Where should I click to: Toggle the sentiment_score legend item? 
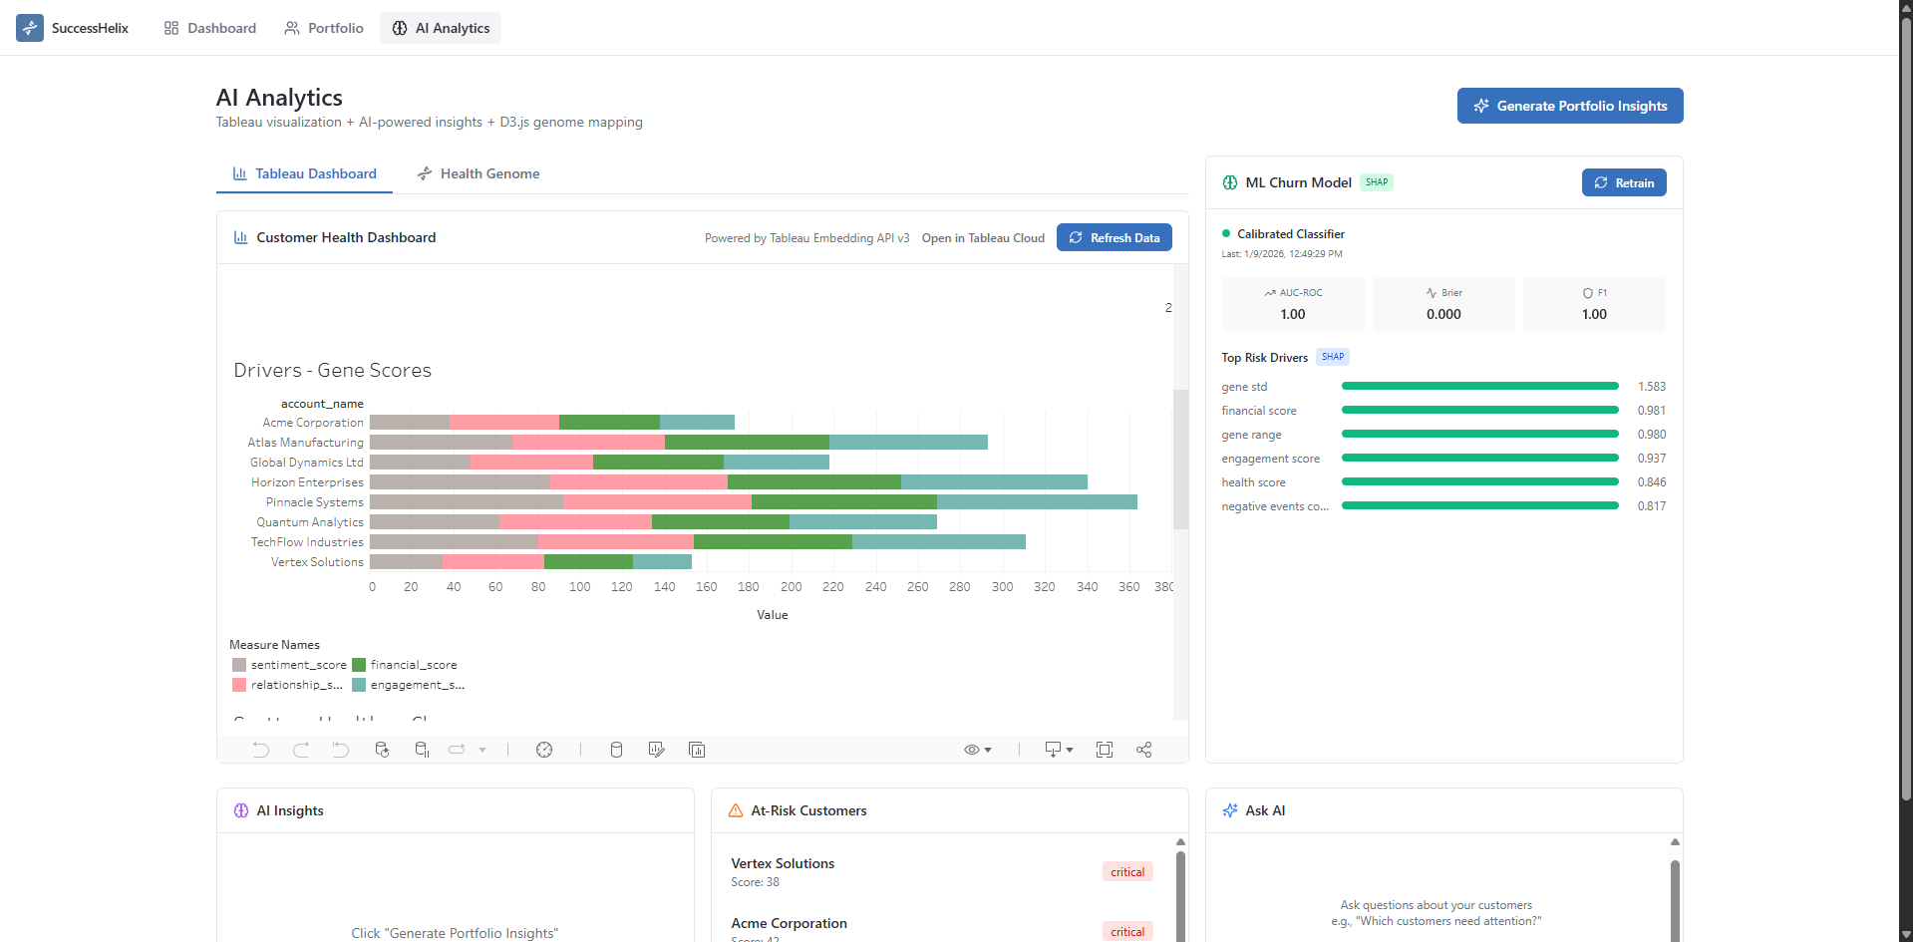[x=289, y=665]
